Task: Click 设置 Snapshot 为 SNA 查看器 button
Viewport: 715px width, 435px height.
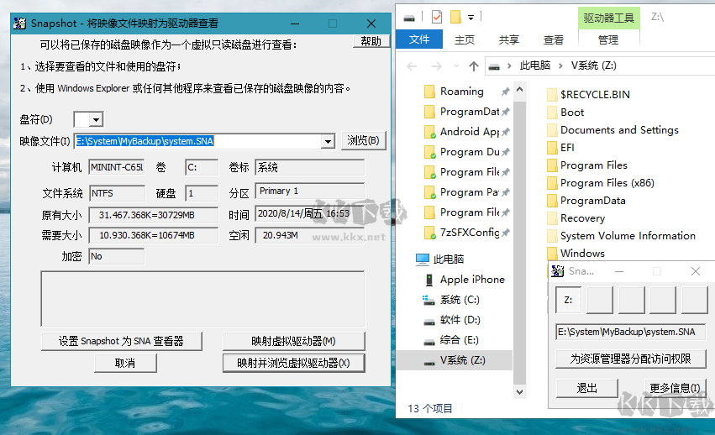Action: click(121, 341)
